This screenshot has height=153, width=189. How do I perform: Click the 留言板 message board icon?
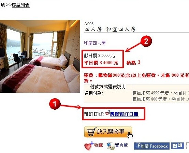pyautogui.click(x=111, y=146)
